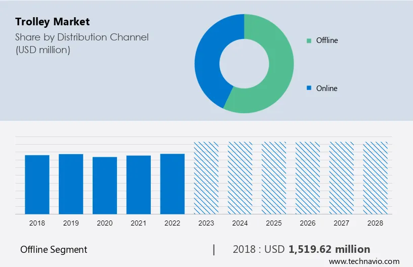Click the 2027 axis year label
Screen dimensions: 413x267
click(341, 223)
